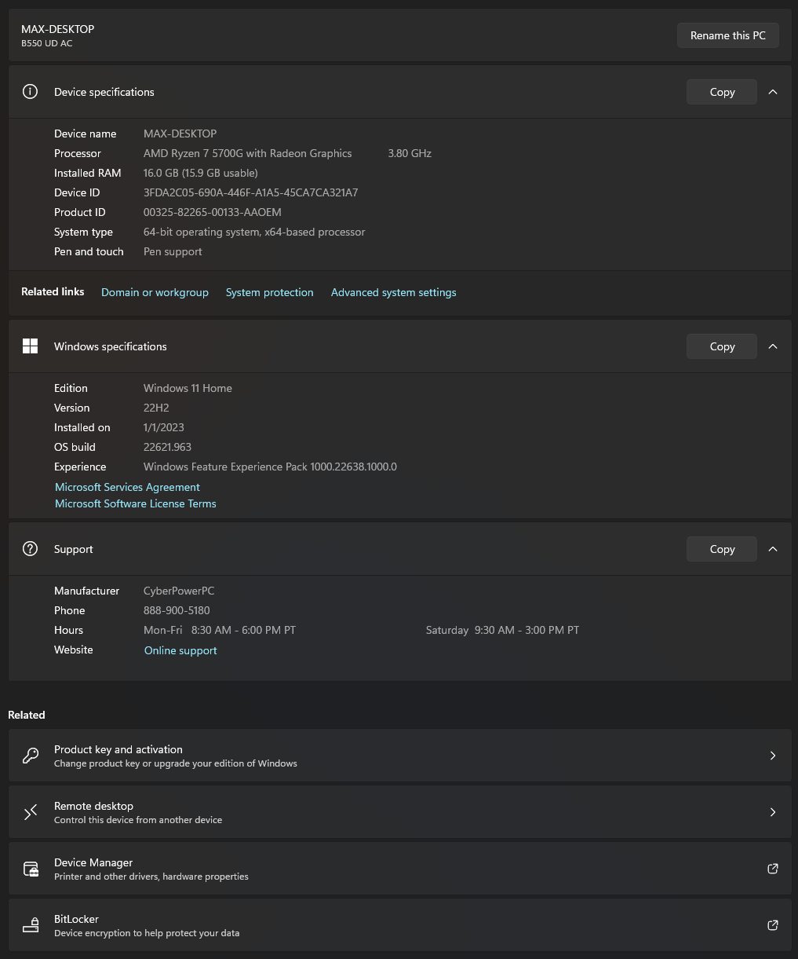The image size is (798, 959).
Task: Open Advanced system settings link
Action: coord(393,292)
